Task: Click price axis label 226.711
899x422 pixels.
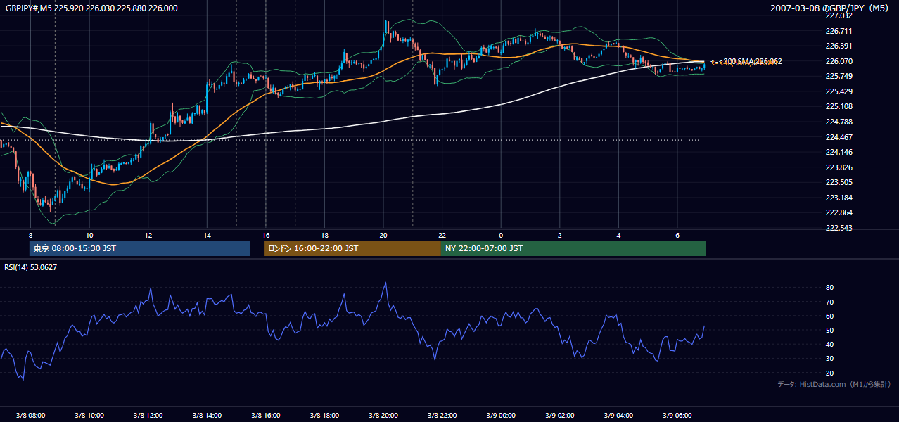Action: point(838,31)
